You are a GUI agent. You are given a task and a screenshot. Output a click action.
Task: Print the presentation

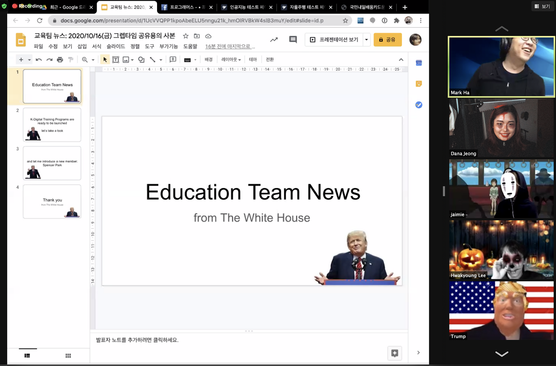coord(60,60)
